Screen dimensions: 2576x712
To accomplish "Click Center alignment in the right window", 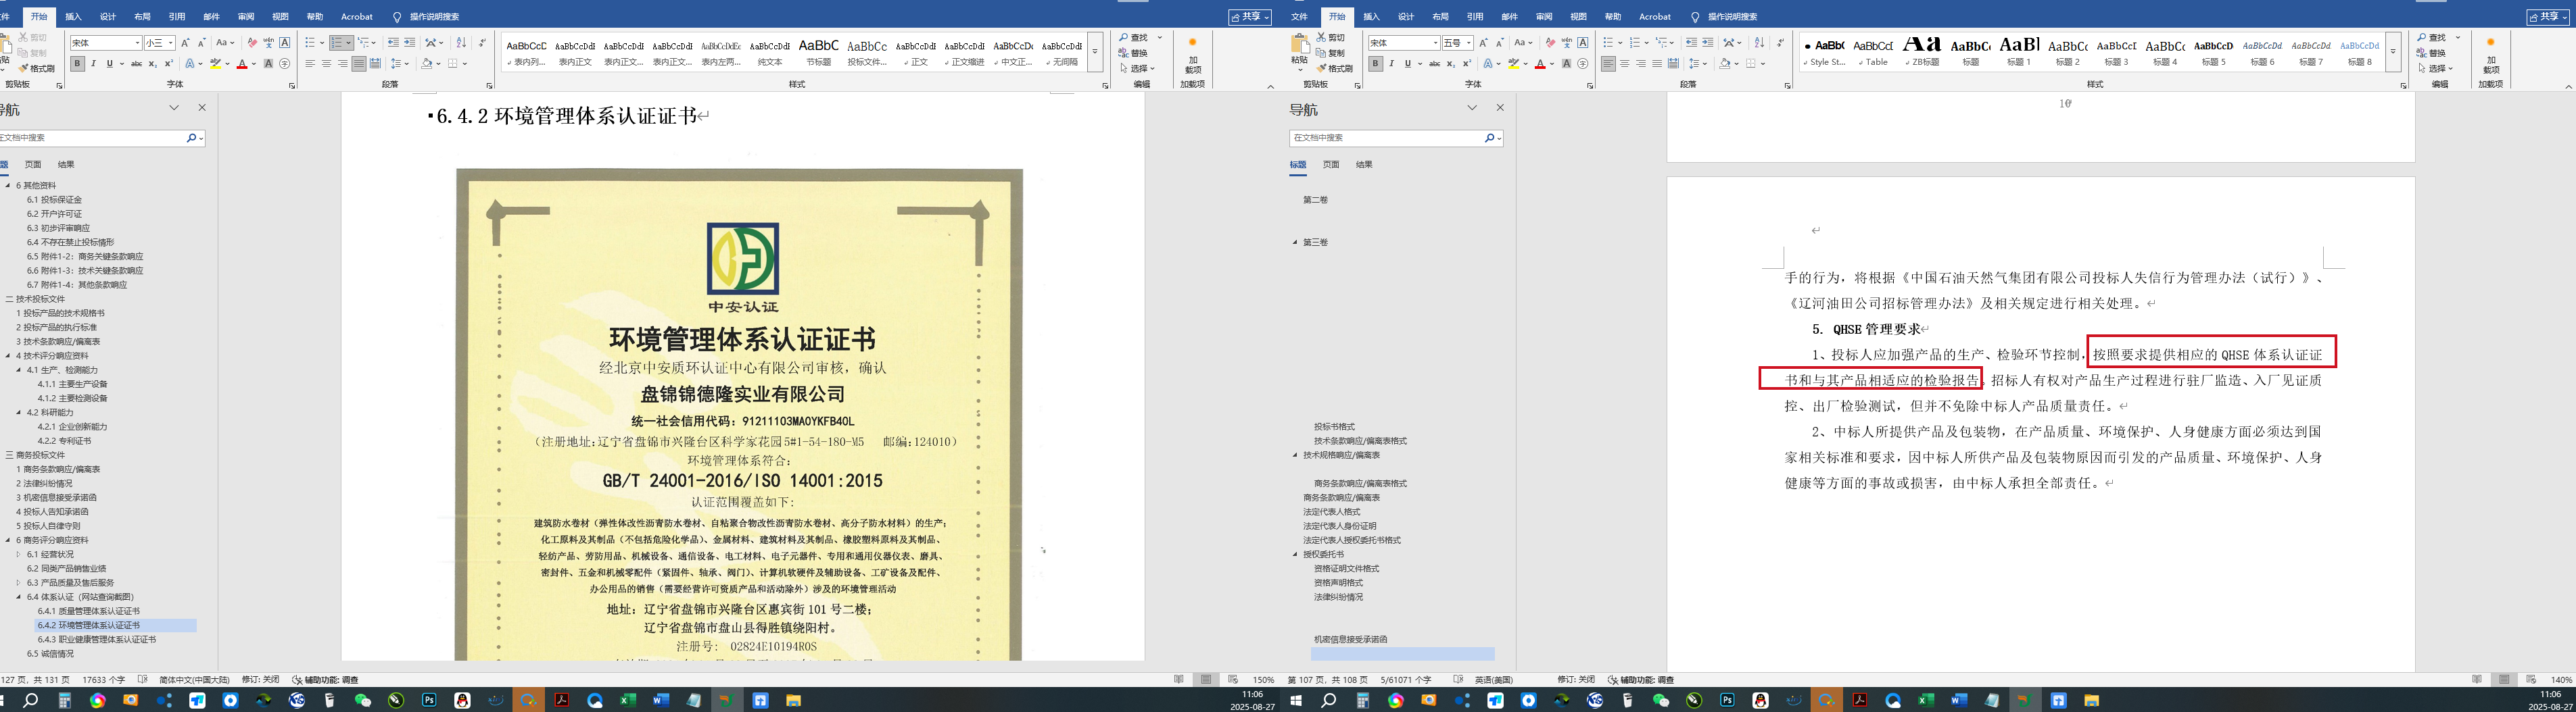I will [1624, 64].
